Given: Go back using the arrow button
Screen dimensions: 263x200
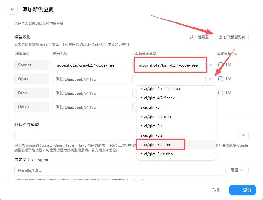Looking at the screenshot, I should pyautogui.click(x=12, y=9).
